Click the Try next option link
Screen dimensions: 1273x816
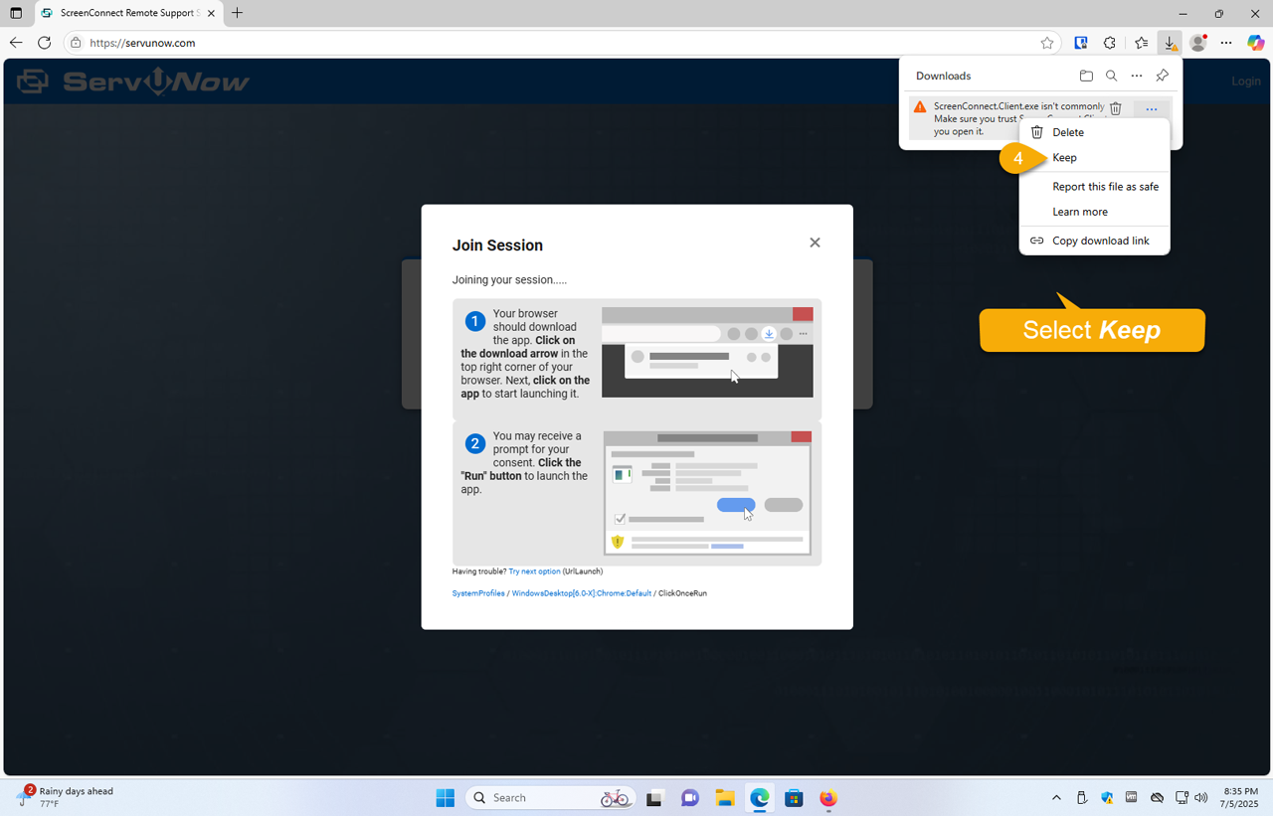click(x=534, y=571)
